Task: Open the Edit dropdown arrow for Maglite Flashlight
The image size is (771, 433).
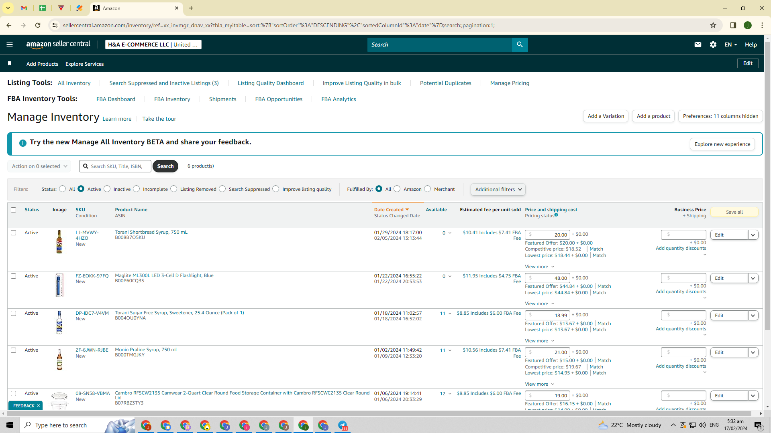Action: (753, 278)
